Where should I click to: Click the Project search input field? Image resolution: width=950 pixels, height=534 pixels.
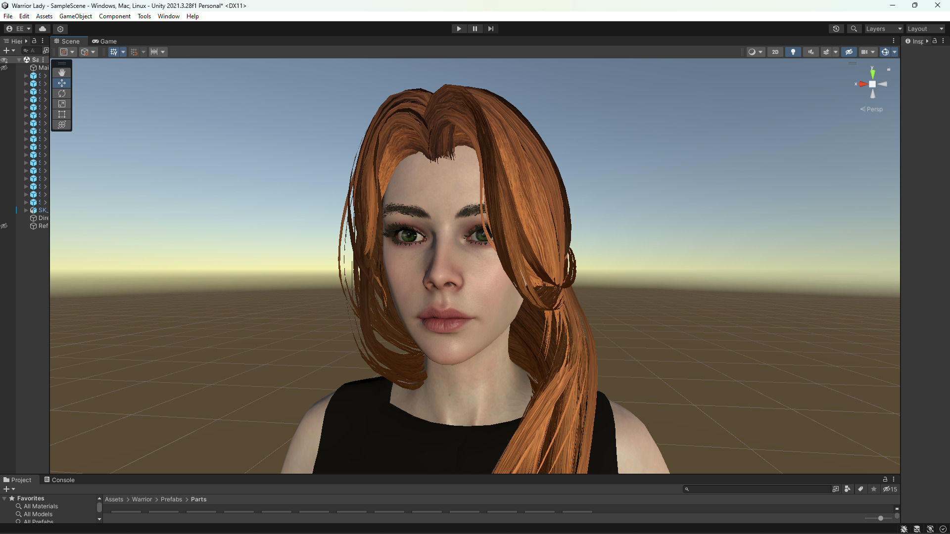pos(757,489)
